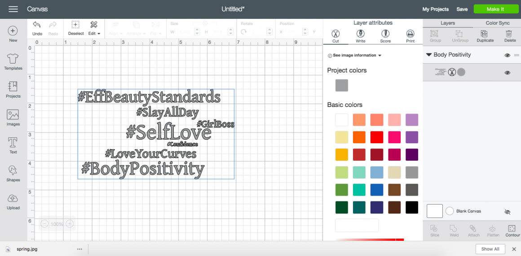This screenshot has height=256, width=521.
Task: Open the Templates panel
Action: click(x=13, y=62)
